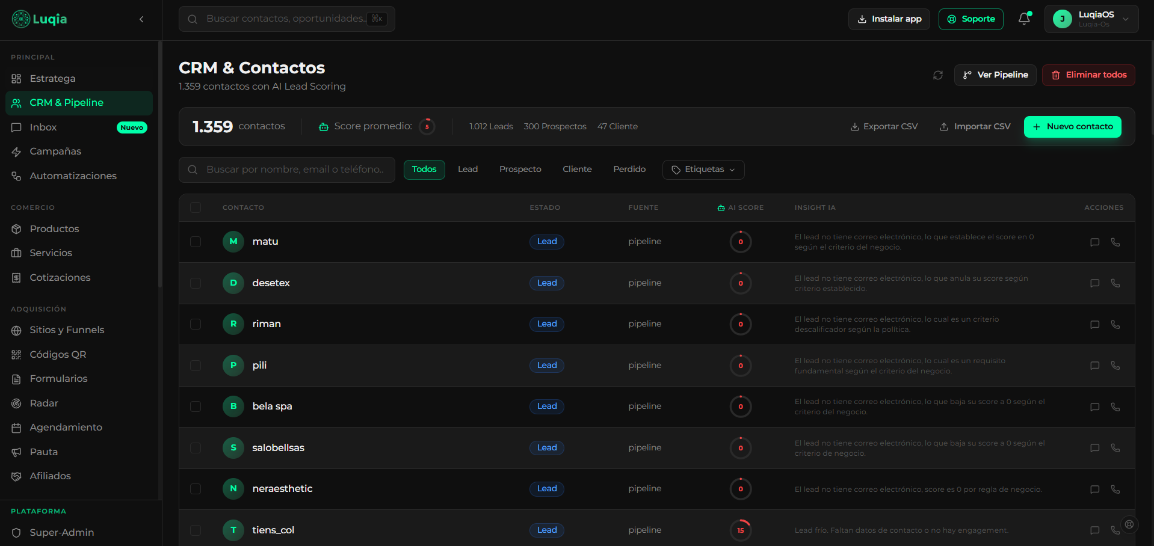Go to Inbox in the sidebar
Viewport: 1154px width, 546px height.
coord(79,127)
